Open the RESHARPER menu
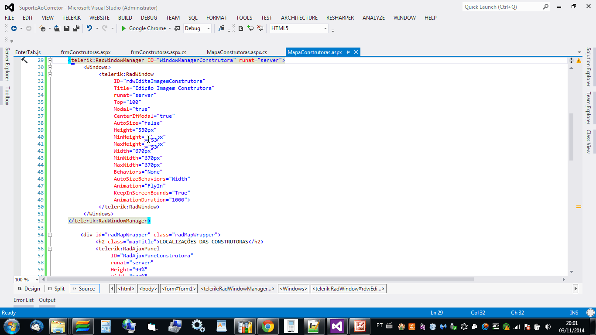The width and height of the screenshot is (596, 335). pyautogui.click(x=339, y=18)
